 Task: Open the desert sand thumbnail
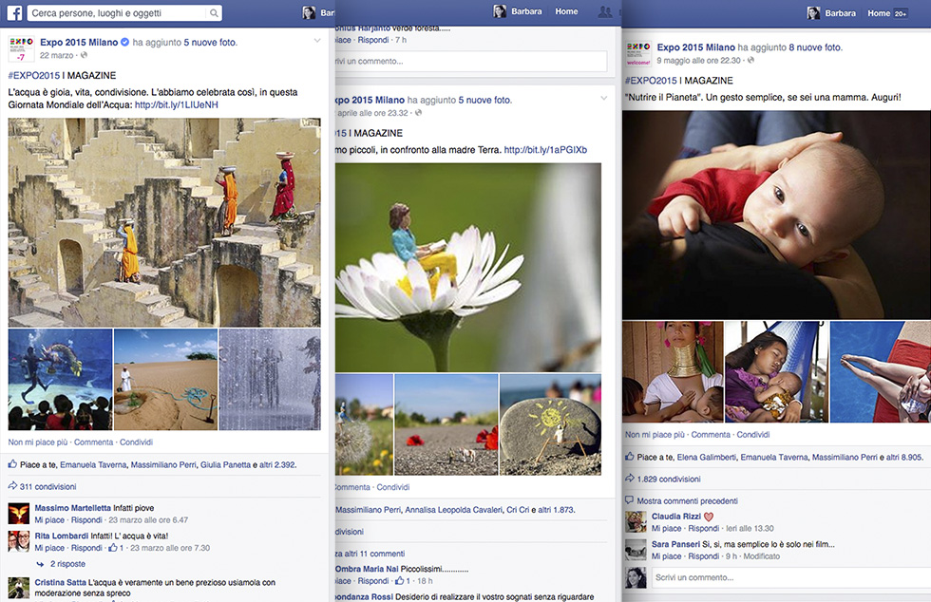tap(165, 380)
